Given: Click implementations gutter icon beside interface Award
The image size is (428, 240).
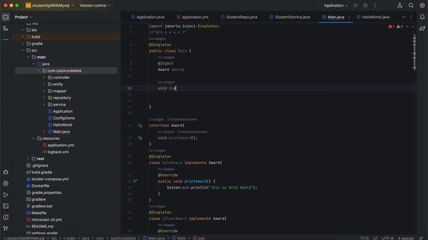Looking at the screenshot, I should pos(140,125).
